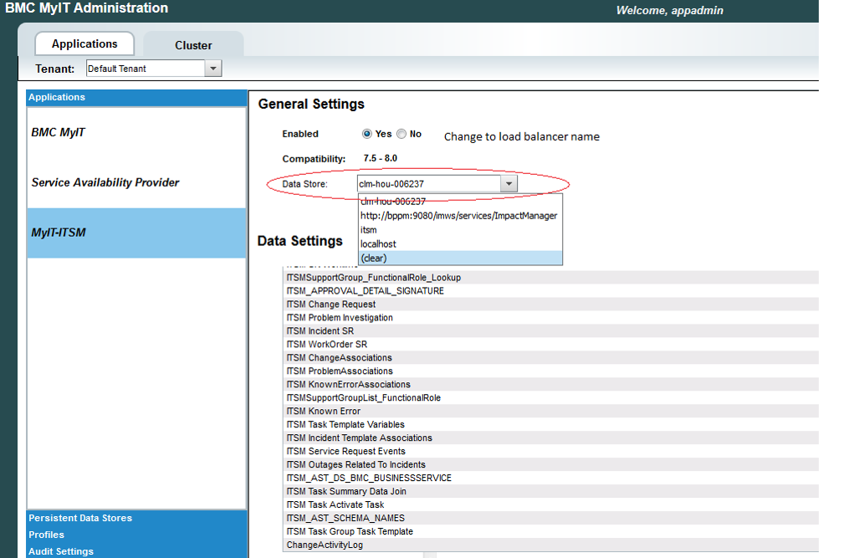The image size is (864, 558).
Task: Click the Data Store field showing clm-hou-006237
Action: click(429, 183)
